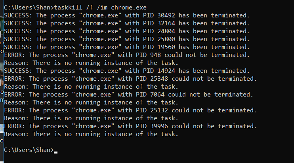Viewport: 294px width, 163px height.
Task: Click PID 39996 in the last ERROR line
Action: tap(159, 126)
